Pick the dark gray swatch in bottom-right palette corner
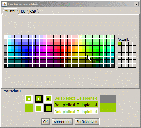Screen dimensions: 141x128 (112, 65)
